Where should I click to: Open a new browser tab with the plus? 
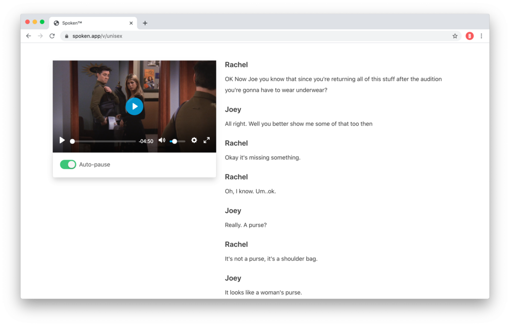(145, 22)
